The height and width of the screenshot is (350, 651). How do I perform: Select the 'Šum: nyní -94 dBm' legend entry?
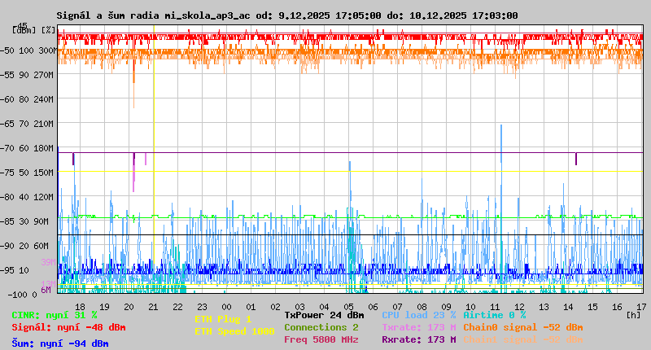[x=60, y=343]
